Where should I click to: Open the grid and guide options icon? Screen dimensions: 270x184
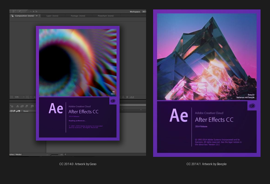tap(27, 97)
